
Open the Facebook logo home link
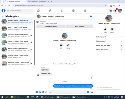coord(3,11)
